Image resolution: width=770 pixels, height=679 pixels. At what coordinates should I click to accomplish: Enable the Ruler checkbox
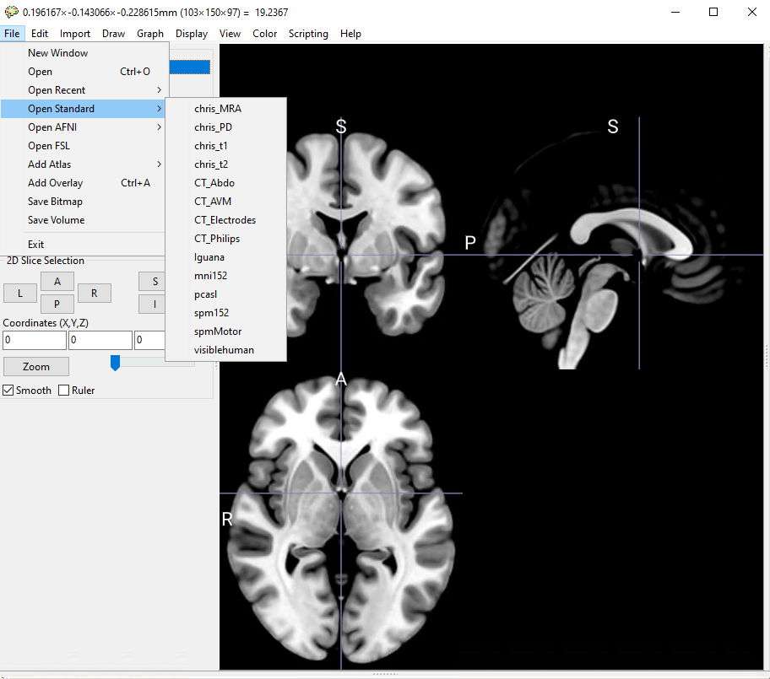(x=64, y=391)
